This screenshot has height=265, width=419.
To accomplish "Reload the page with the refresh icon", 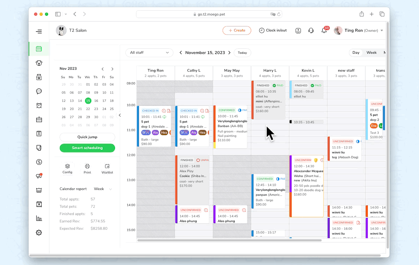I will tap(279, 14).
